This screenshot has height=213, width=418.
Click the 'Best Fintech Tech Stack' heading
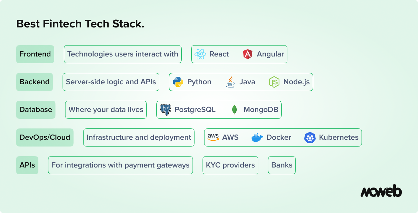click(80, 24)
